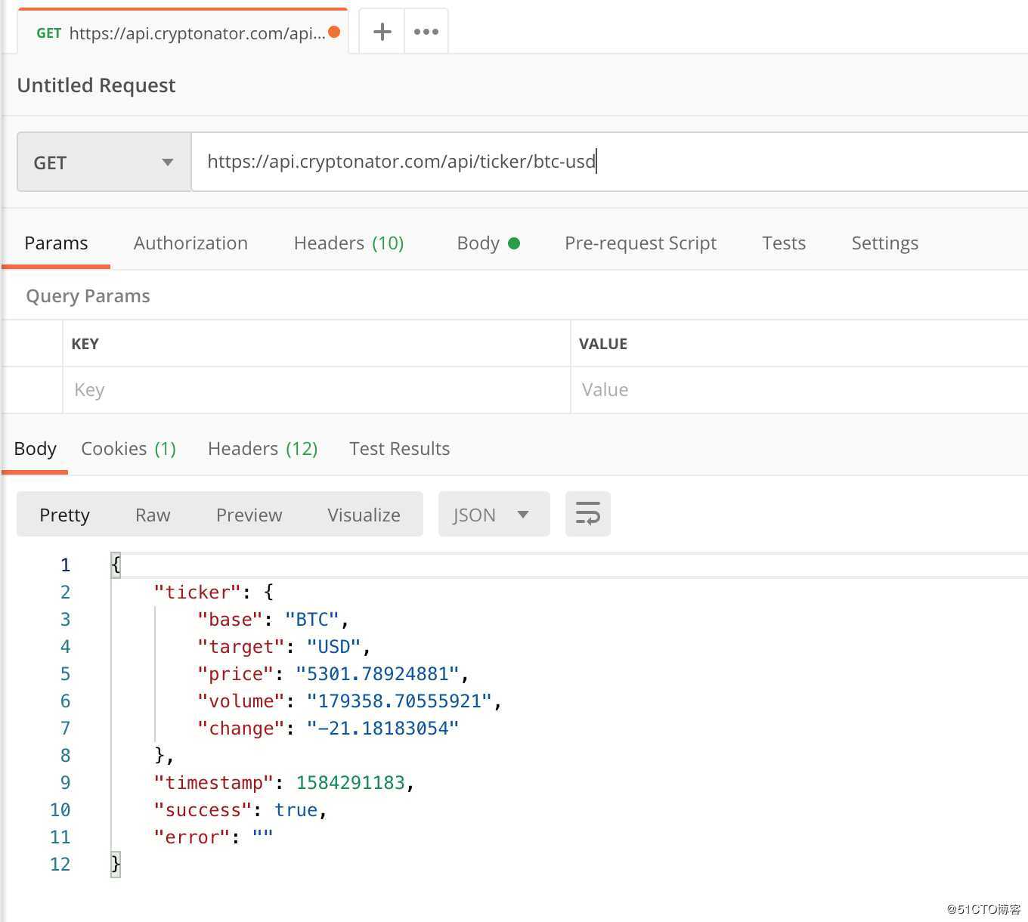Select the response Body tab
The image size is (1028, 922).
point(36,449)
